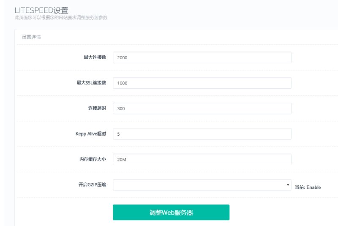Click the 最大连接数 input field containing 2000
This screenshot has width=338, height=226.
click(202, 57)
